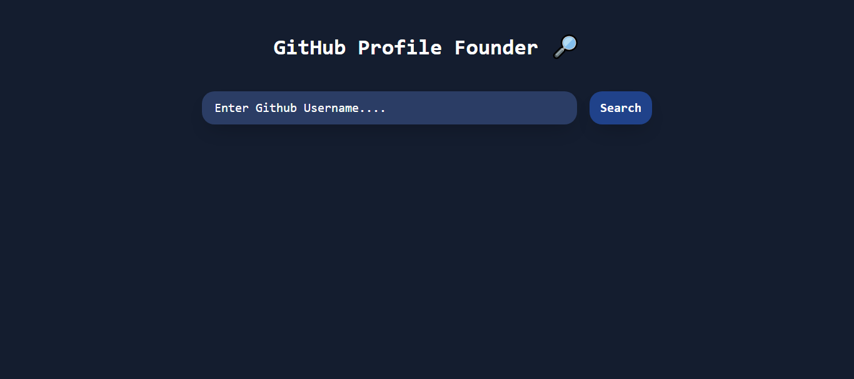Select the word "GitHub" in the title

pyautogui.click(x=309, y=48)
